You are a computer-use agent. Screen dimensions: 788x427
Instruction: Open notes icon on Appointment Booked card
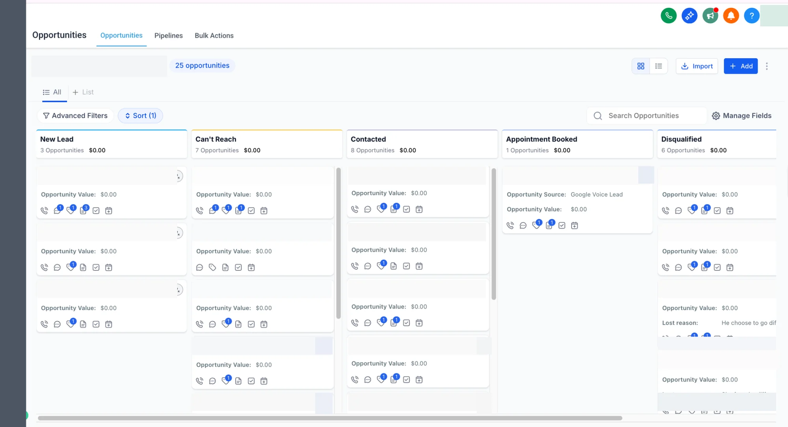[549, 225]
